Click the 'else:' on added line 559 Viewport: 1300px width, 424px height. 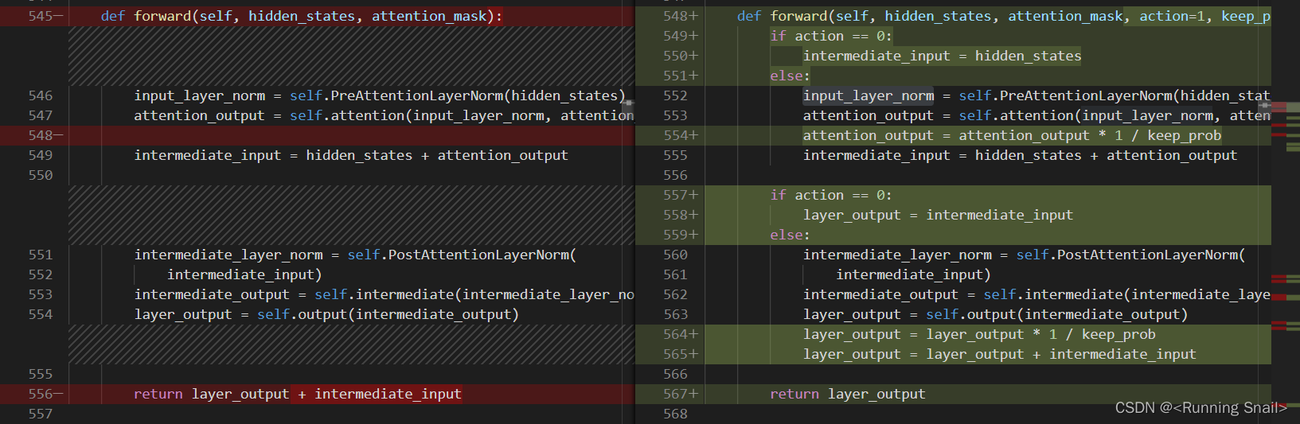pos(790,235)
